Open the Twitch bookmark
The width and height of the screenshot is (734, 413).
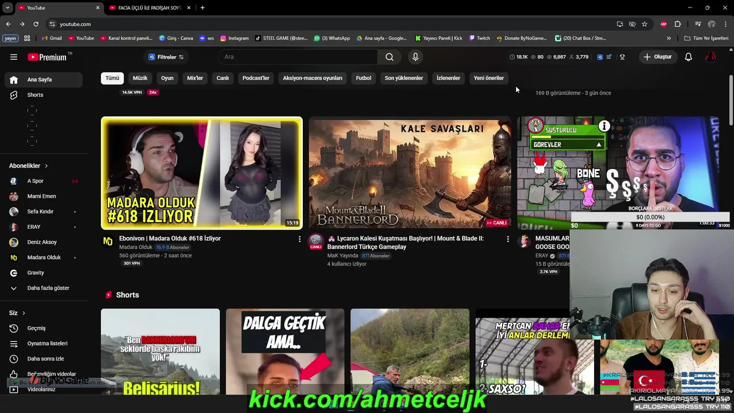[x=479, y=38]
